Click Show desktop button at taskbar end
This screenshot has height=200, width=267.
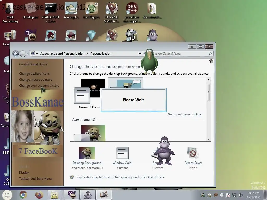coord(265,195)
